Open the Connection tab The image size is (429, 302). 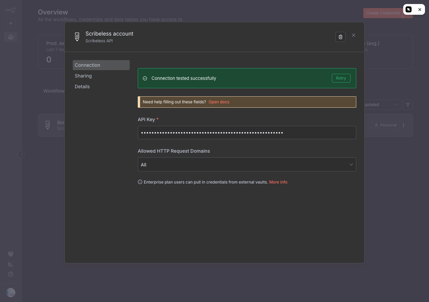click(x=101, y=65)
